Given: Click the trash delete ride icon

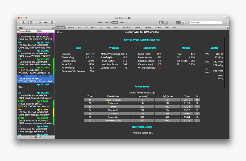Looking at the screenshot, I should (x=52, y=22).
